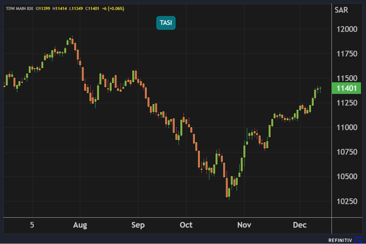The width and height of the screenshot is (366, 244).
Task: Click the REFINITIV brand text
Action: click(x=340, y=240)
